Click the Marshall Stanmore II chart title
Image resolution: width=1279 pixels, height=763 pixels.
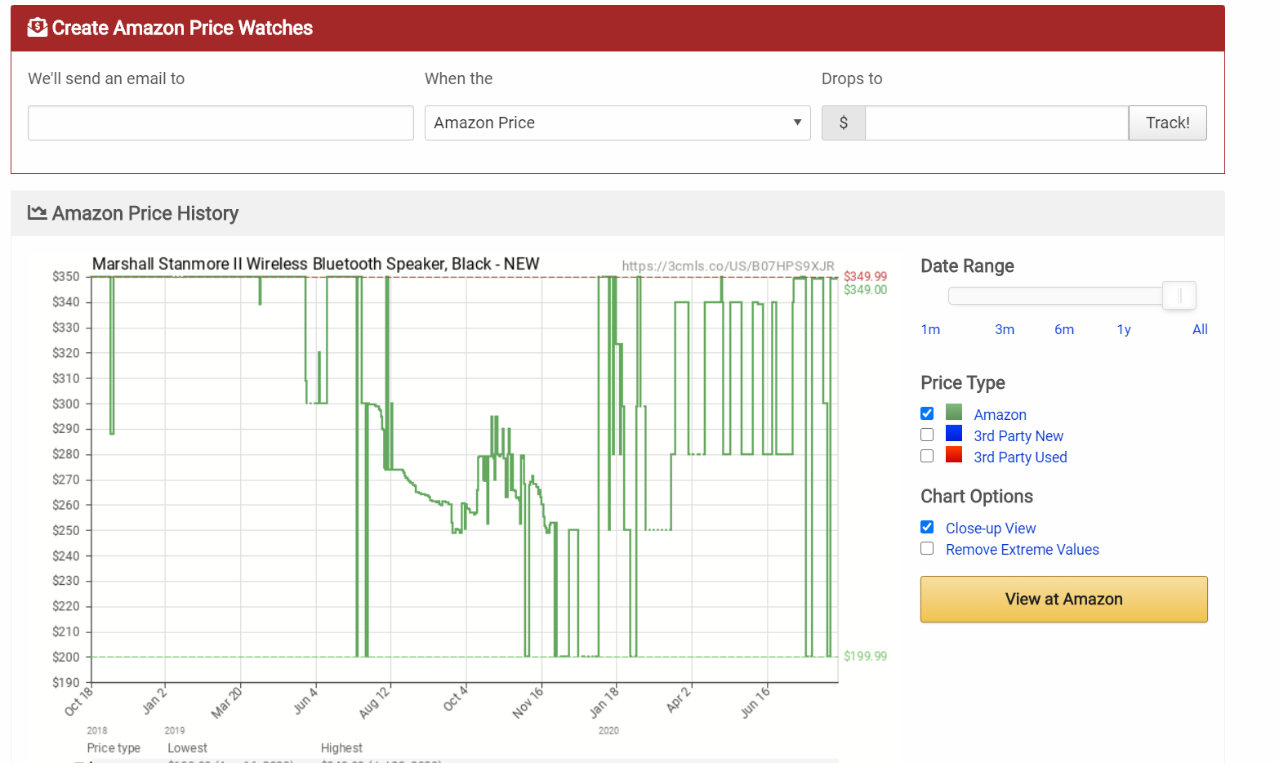point(315,264)
